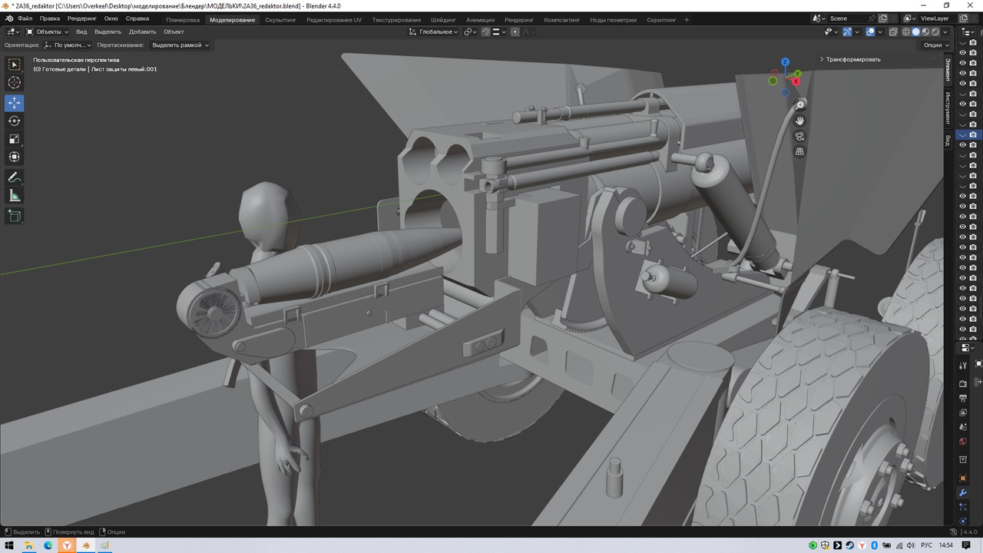
Task: Select the Move tool
Action: pyautogui.click(x=14, y=103)
